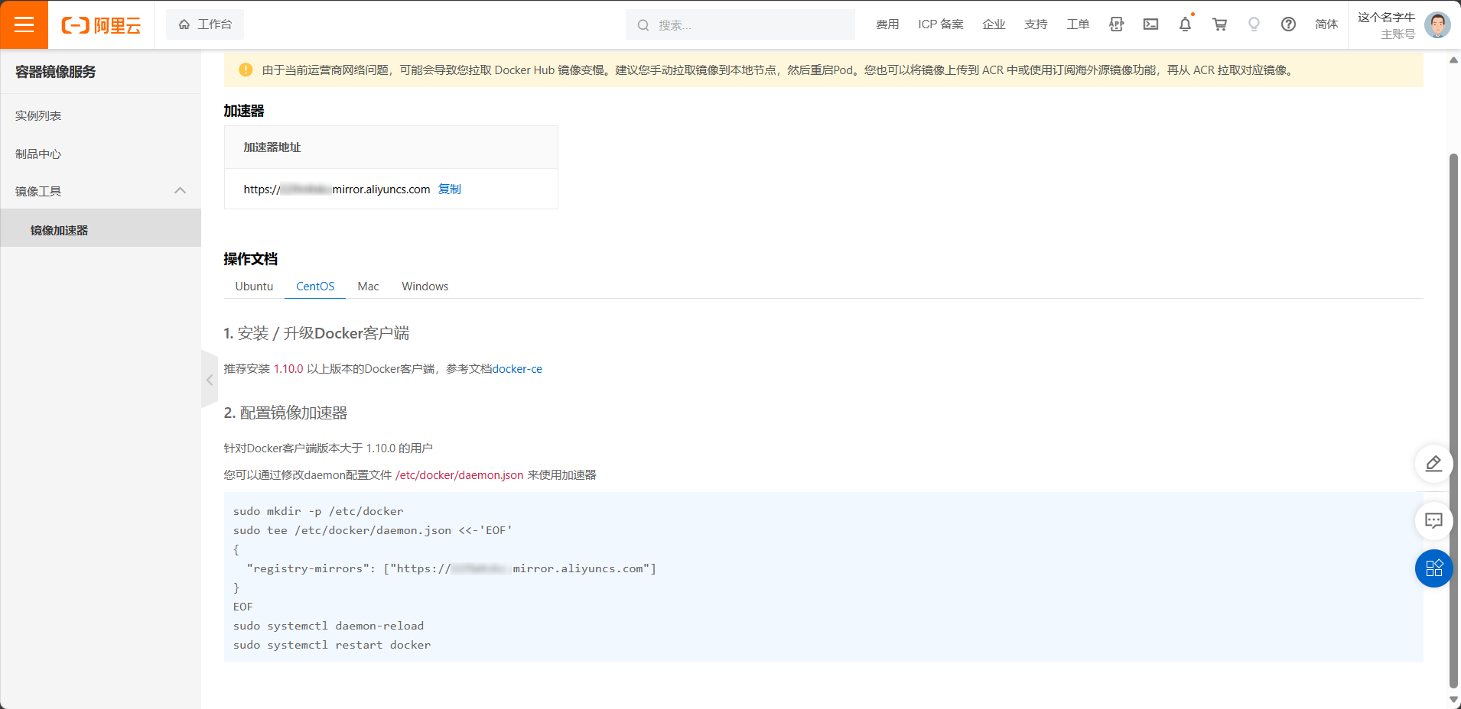Click the warning icon in the notice banner
This screenshot has height=709, width=1461.
(246, 70)
